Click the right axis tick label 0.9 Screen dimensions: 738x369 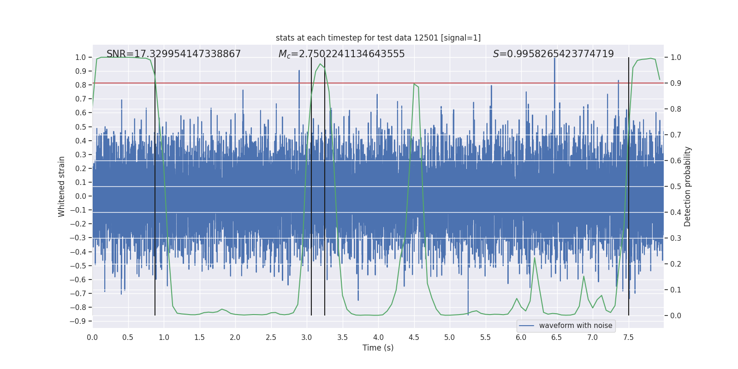(675, 83)
